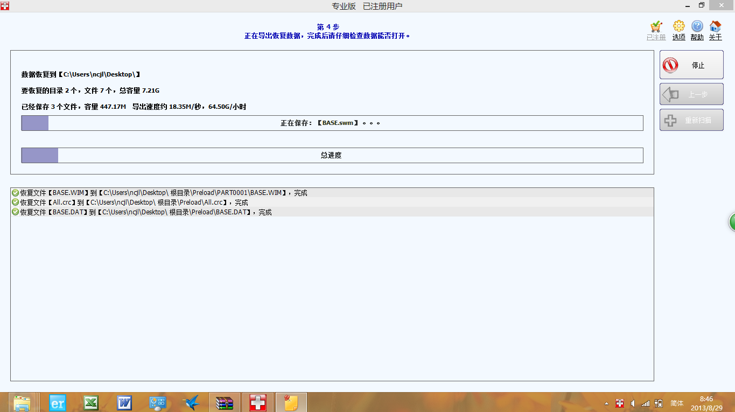Open WinRAR from the taskbar
Screen dimensions: 735x412
coord(224,402)
